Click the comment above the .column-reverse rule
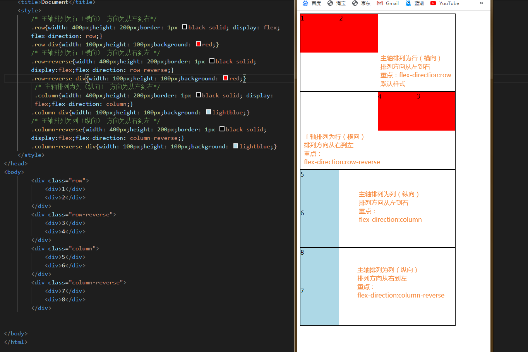The image size is (528, 352). (x=96, y=121)
